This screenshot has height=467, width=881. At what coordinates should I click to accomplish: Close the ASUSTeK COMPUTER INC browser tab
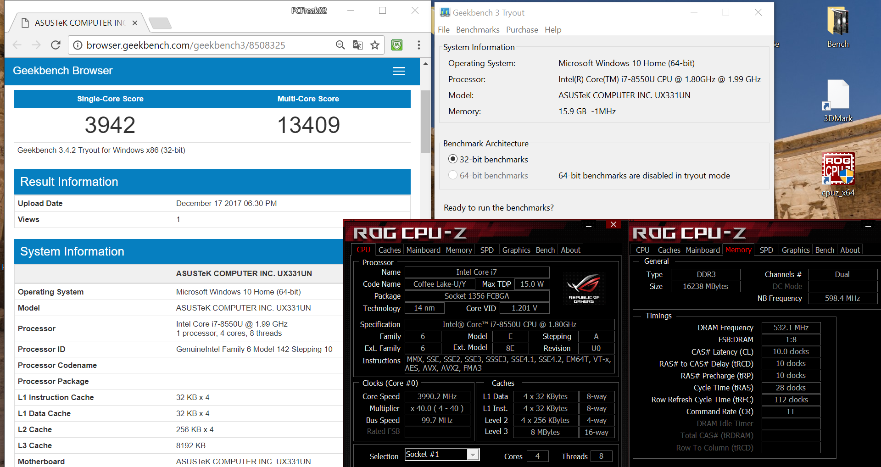pyautogui.click(x=135, y=23)
